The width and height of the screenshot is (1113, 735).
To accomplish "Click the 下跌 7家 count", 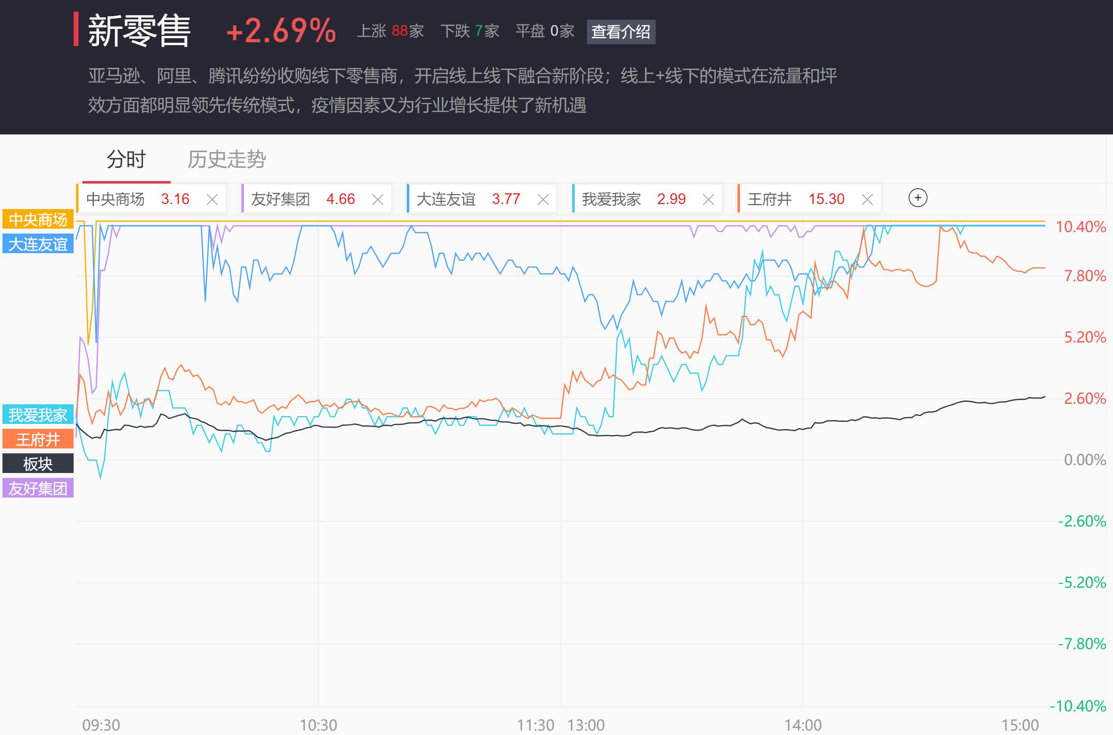I will point(470,31).
